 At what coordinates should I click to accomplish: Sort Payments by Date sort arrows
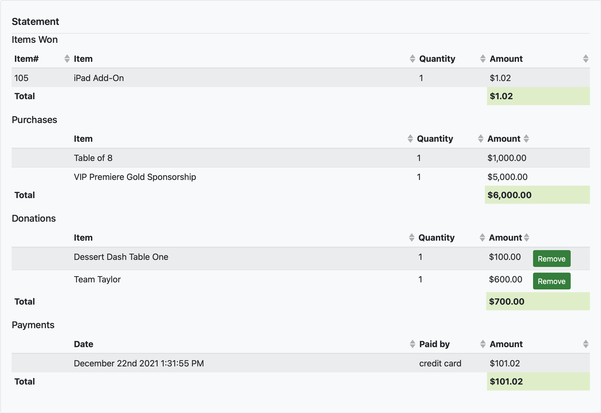tap(412, 344)
